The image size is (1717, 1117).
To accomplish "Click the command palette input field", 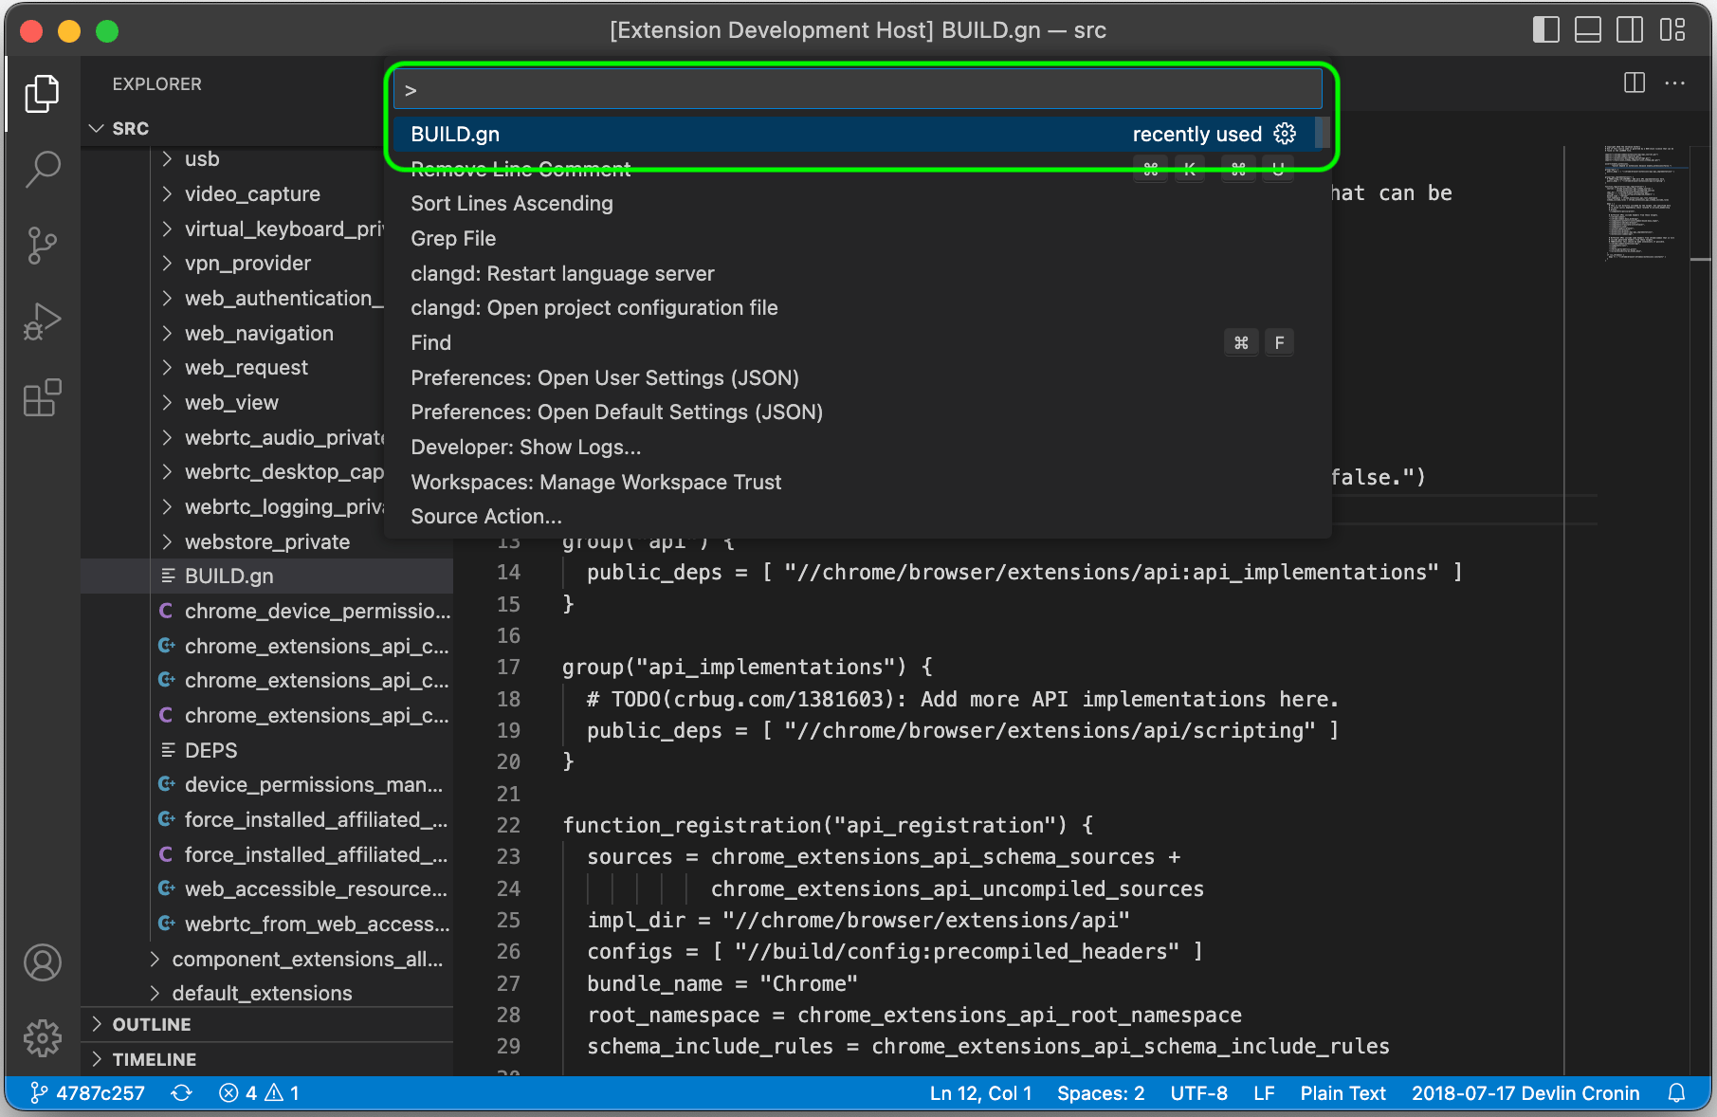I will pos(857,90).
